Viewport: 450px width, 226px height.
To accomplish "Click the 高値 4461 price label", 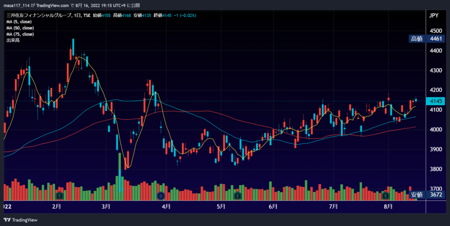I will [x=427, y=39].
